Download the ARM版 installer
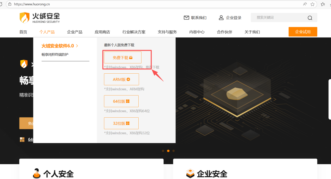331x179 pixels. tap(121, 79)
